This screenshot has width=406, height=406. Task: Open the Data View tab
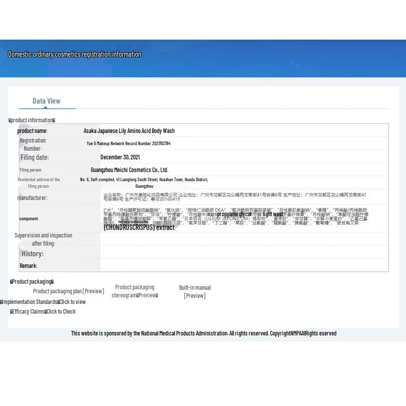[x=46, y=101]
